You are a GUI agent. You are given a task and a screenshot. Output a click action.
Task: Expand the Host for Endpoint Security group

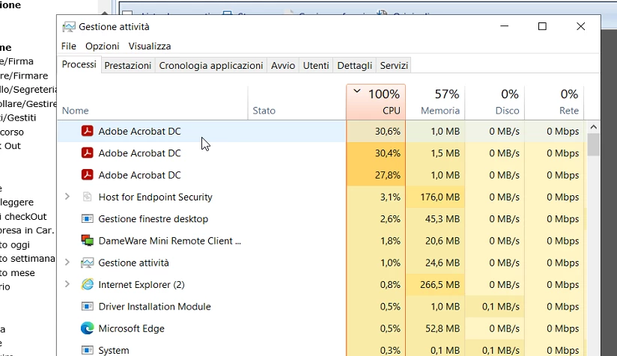pos(67,197)
